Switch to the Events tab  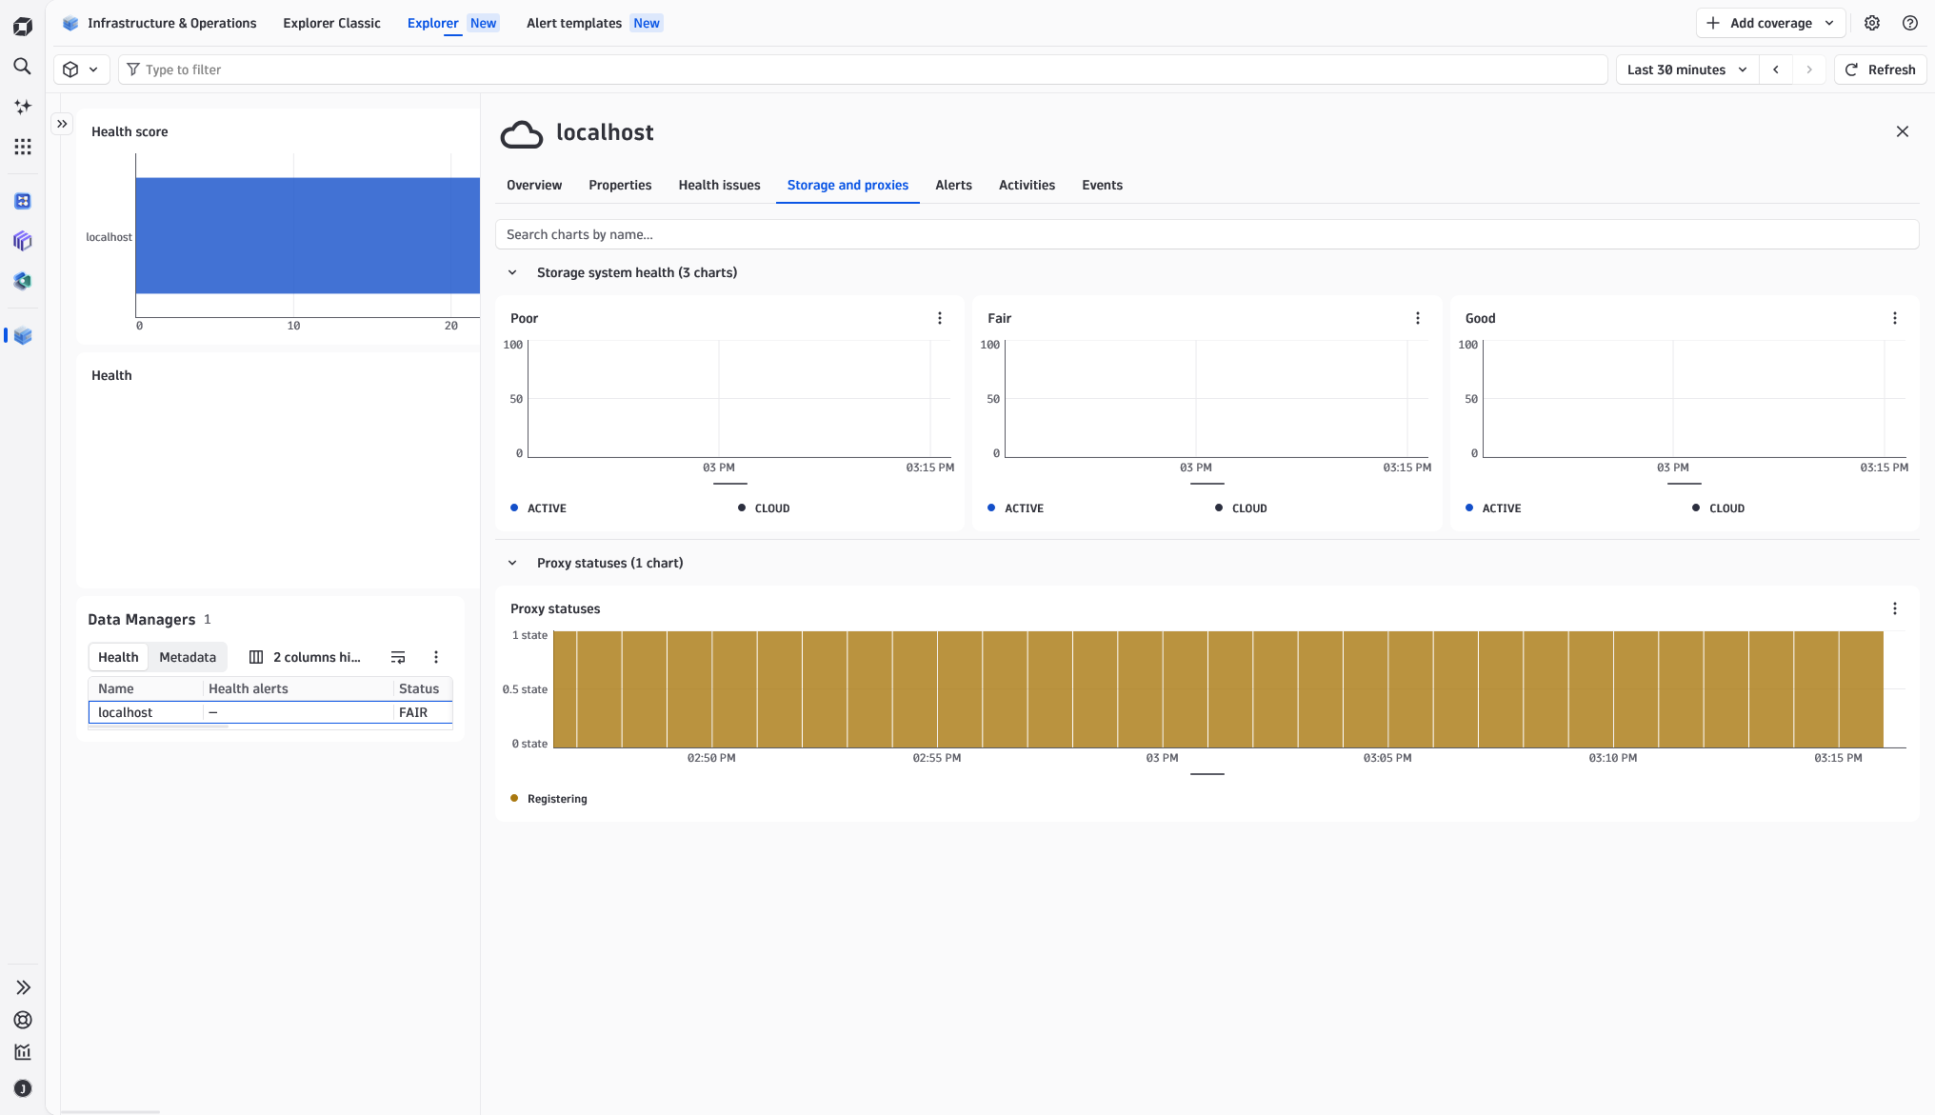tap(1102, 185)
